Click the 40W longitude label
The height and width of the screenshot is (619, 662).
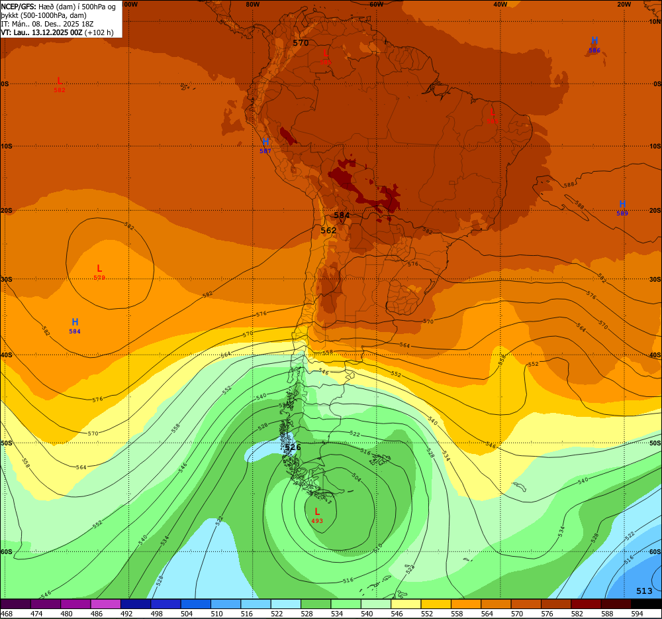pyautogui.click(x=500, y=4)
